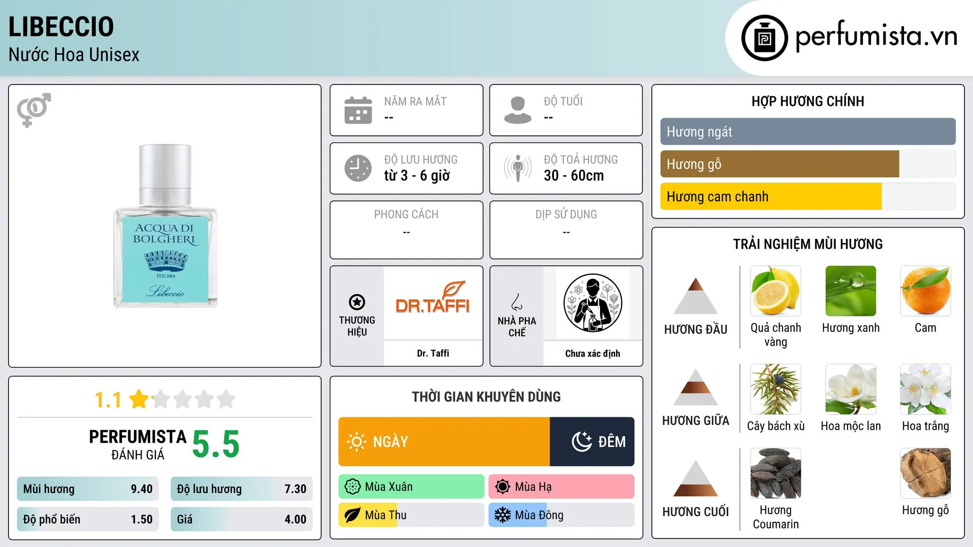The image size is (973, 547).
Task: Click the Độ tuổi label
Action: [563, 101]
